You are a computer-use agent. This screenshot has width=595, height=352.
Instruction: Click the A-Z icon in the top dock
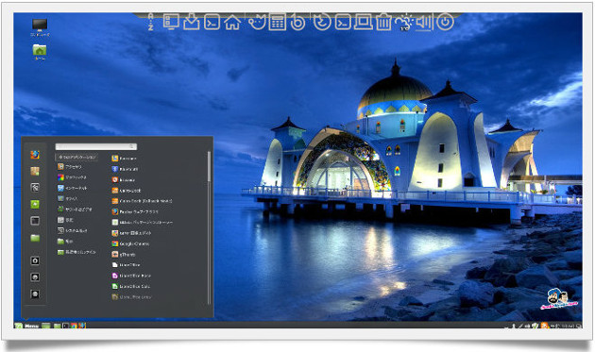tap(151, 22)
